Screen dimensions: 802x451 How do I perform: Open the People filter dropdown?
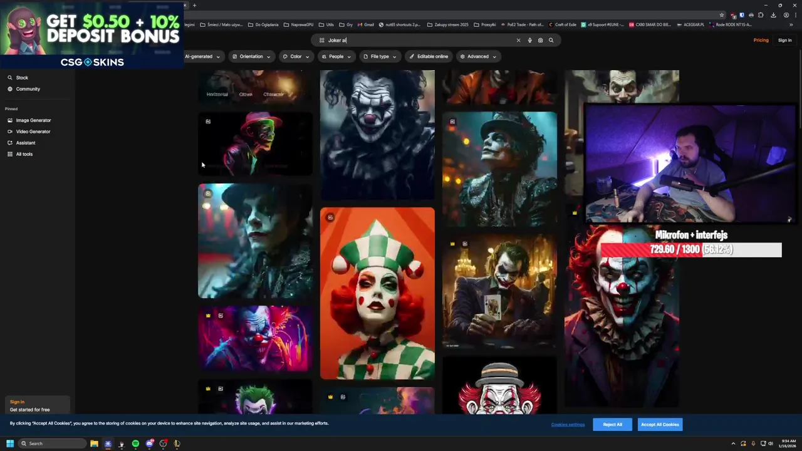[336, 56]
